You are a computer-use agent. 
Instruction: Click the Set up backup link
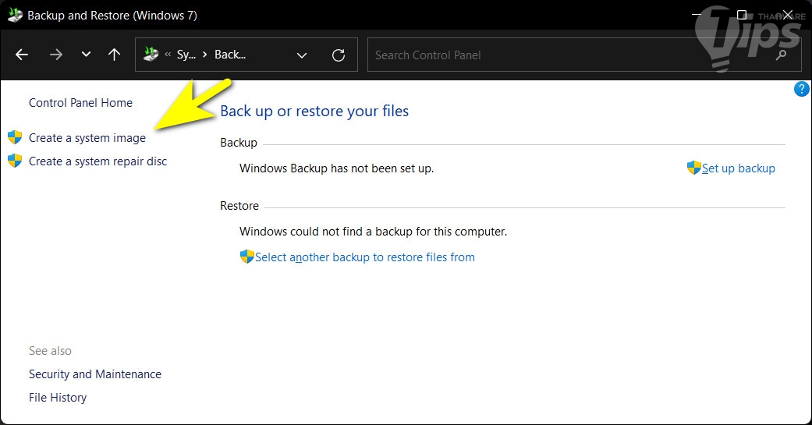738,168
